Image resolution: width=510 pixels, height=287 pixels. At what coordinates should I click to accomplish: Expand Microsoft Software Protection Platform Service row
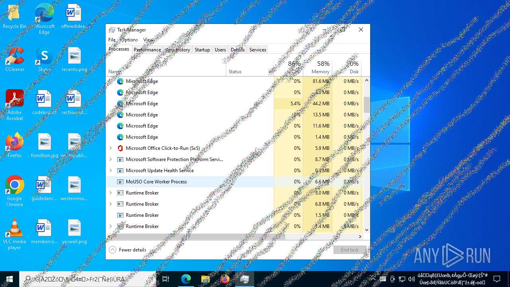(111, 159)
